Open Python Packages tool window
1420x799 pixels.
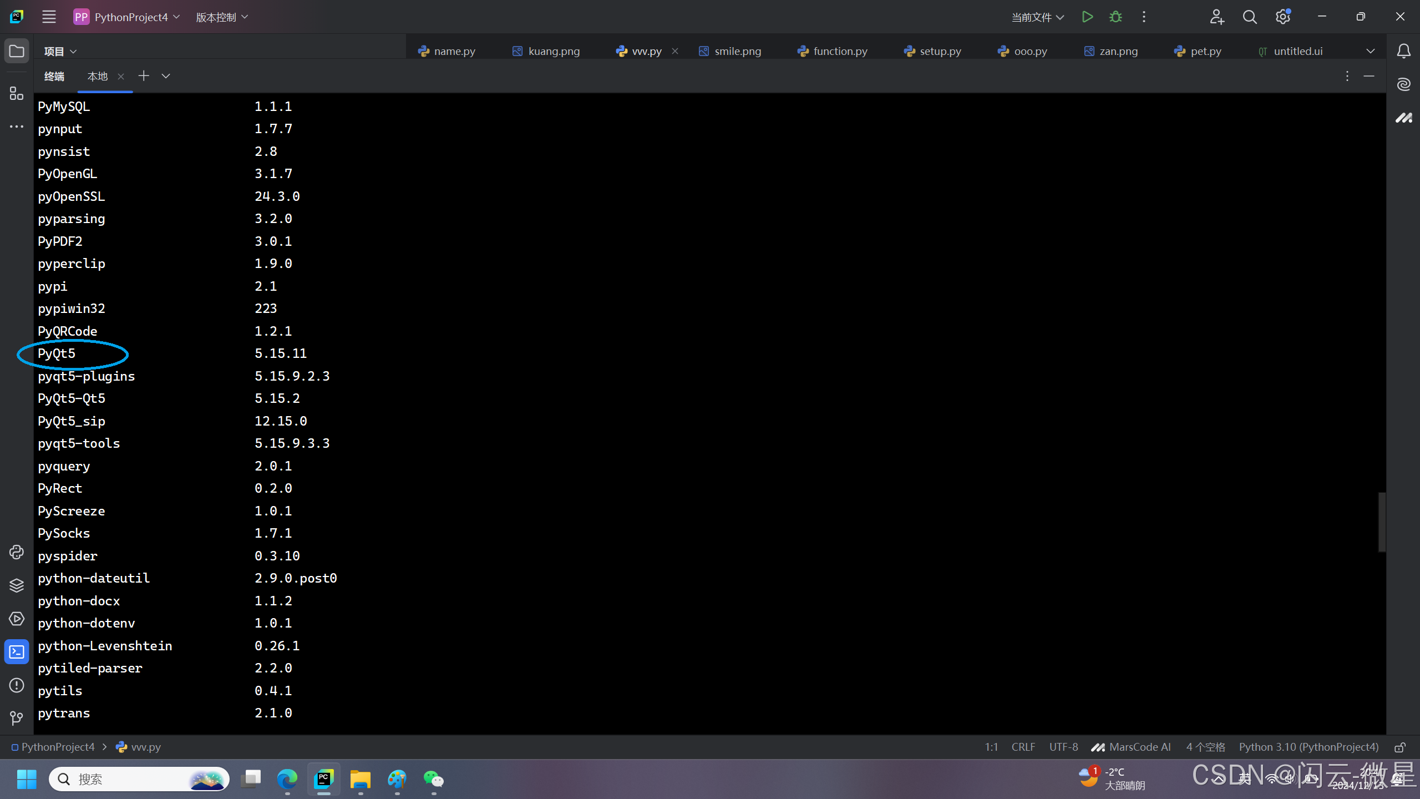pos(17,585)
